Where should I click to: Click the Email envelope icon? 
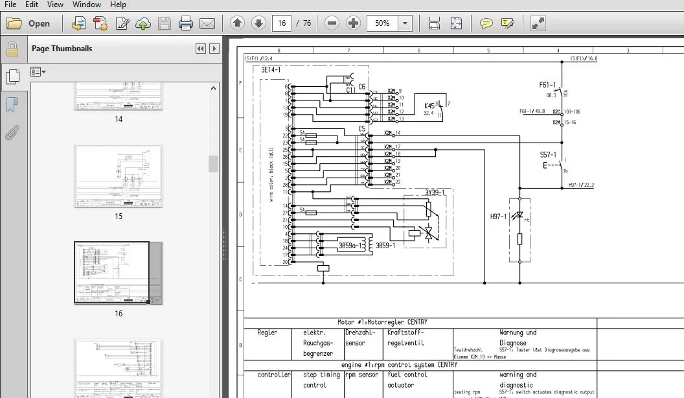(x=207, y=23)
